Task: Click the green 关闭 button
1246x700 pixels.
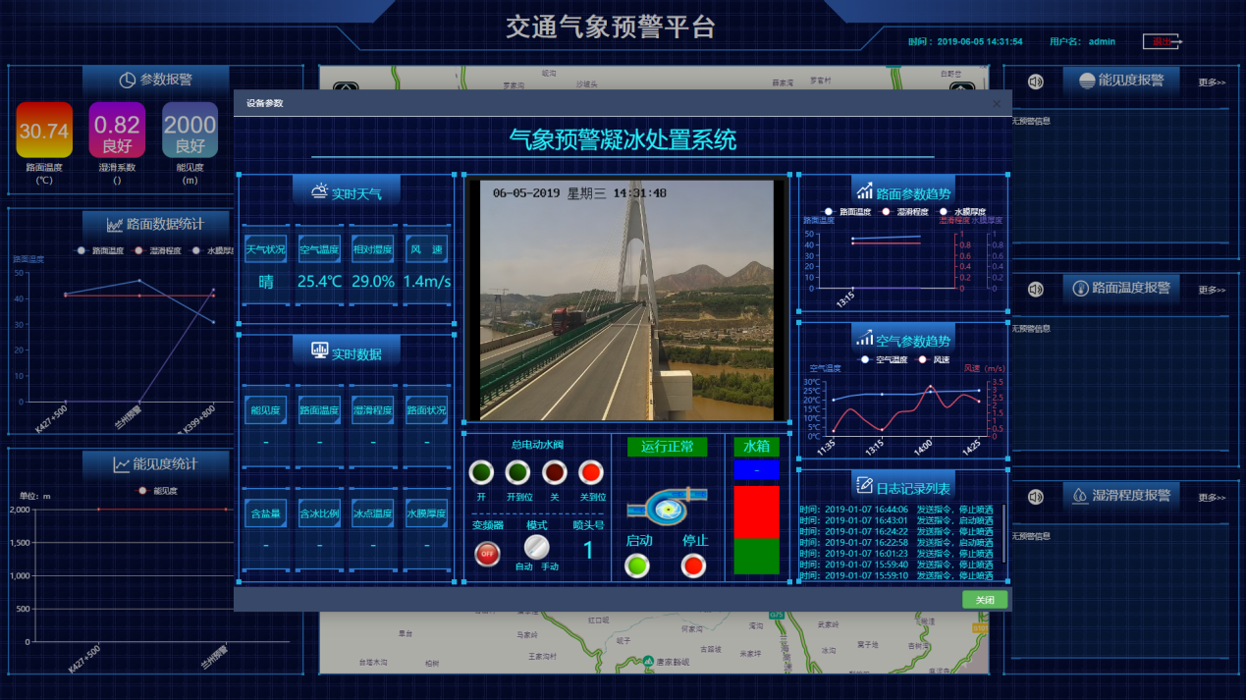Action: (x=984, y=600)
